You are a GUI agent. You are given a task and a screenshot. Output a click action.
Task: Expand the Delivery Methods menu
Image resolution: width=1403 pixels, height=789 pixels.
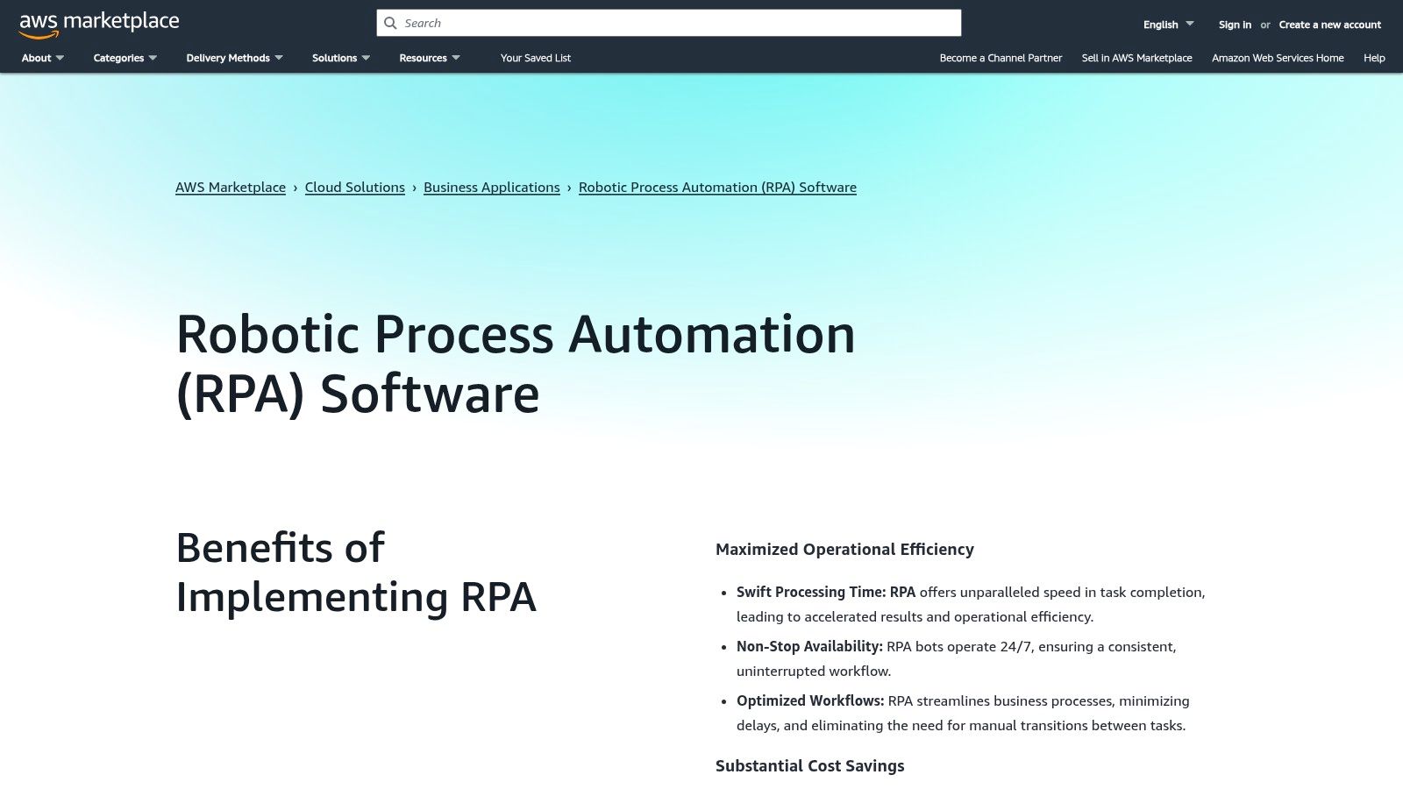tap(234, 58)
